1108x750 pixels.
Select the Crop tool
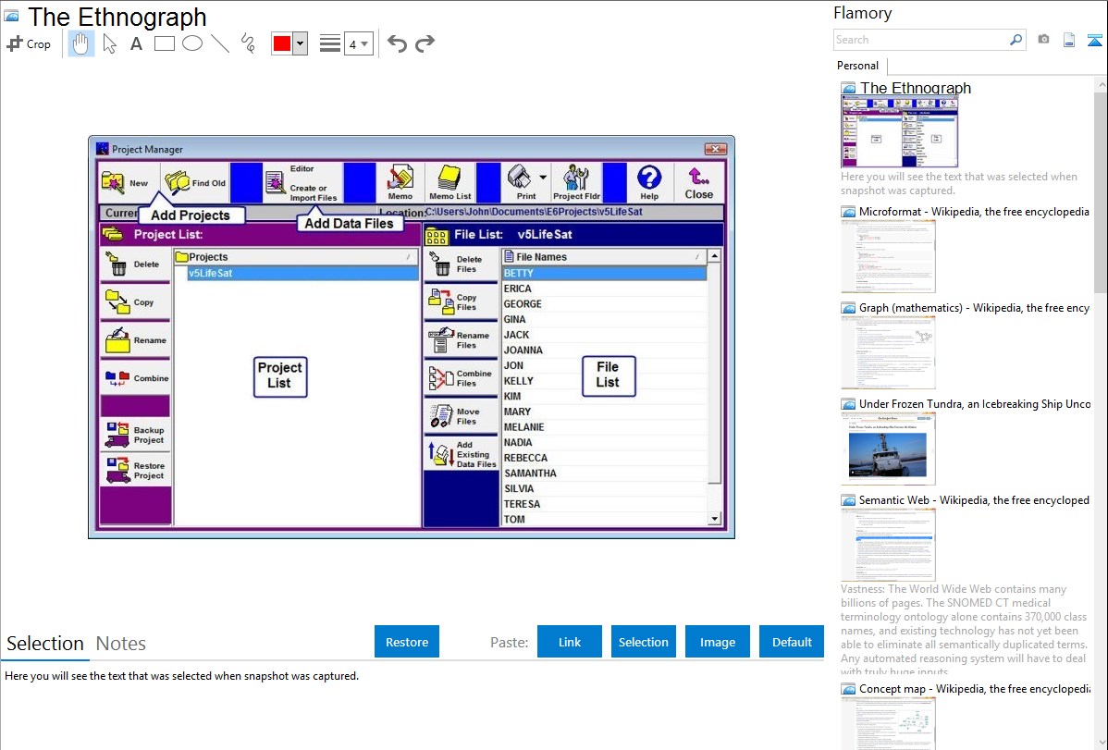click(29, 43)
